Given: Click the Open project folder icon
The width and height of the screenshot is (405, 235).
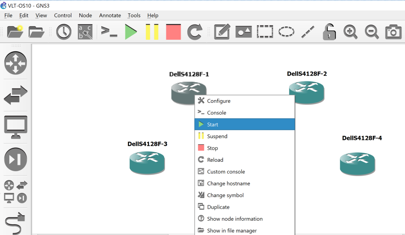Looking at the screenshot, I should click(x=37, y=32).
